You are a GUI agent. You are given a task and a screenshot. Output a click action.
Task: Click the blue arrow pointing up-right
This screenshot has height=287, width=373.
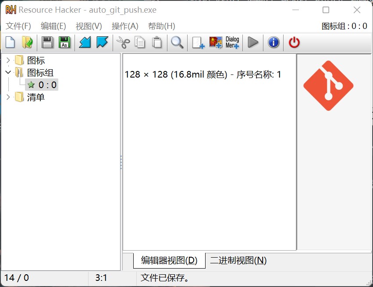click(x=102, y=43)
